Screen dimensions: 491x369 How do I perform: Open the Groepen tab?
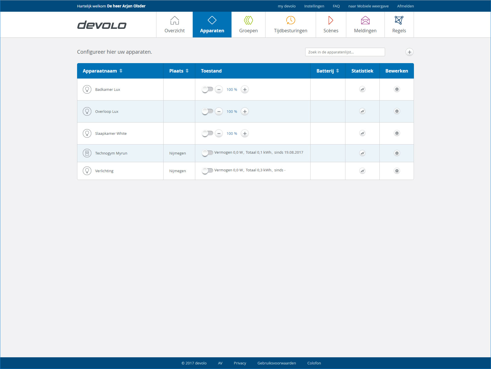248,25
